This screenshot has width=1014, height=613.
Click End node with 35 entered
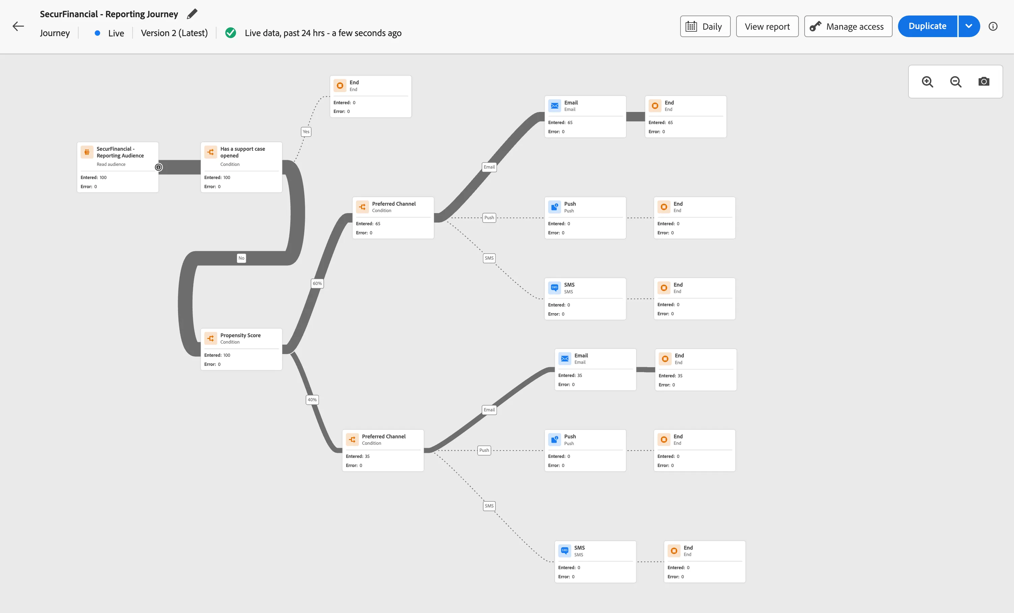click(695, 370)
